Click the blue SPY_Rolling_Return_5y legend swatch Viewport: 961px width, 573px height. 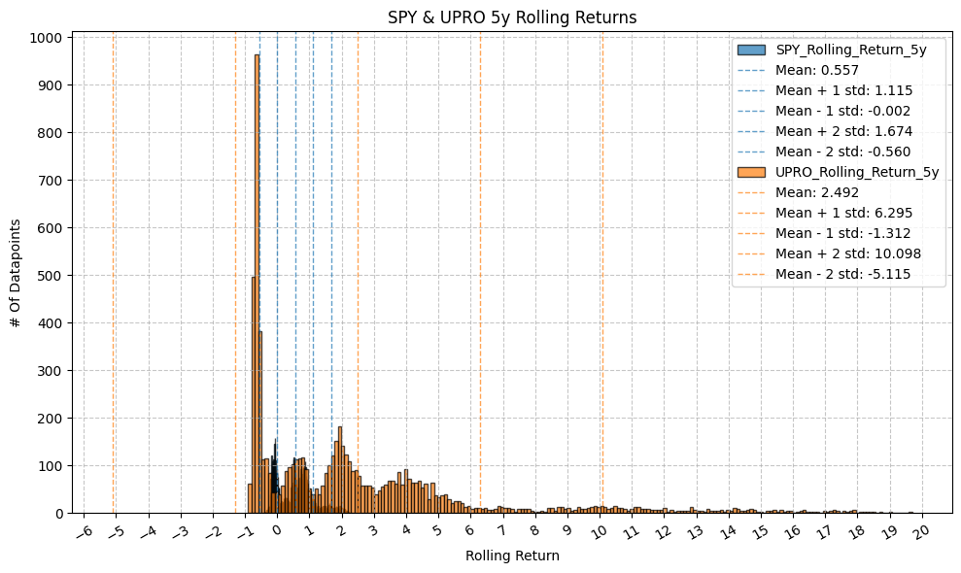click(x=751, y=50)
